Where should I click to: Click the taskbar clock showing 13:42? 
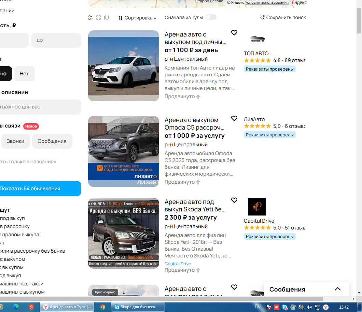(x=344, y=307)
